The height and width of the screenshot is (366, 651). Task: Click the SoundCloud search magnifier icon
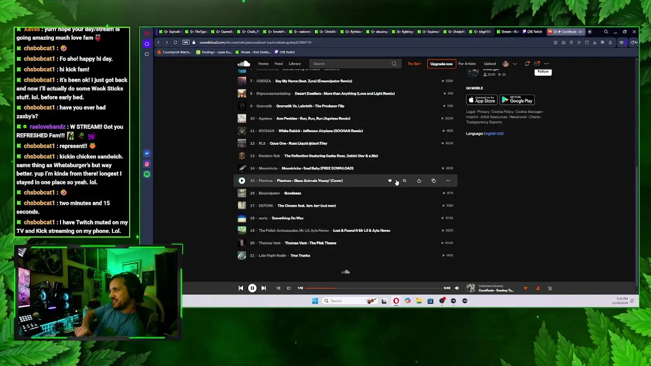pyautogui.click(x=394, y=64)
